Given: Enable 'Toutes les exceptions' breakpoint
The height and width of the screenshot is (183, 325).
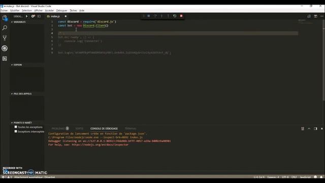Looking at the screenshot, I should pos(16,127).
